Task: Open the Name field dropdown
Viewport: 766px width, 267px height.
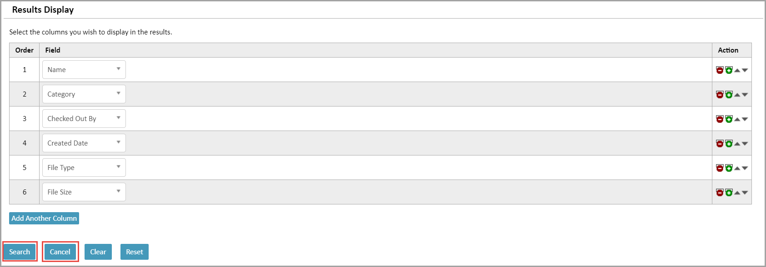Action: click(84, 69)
